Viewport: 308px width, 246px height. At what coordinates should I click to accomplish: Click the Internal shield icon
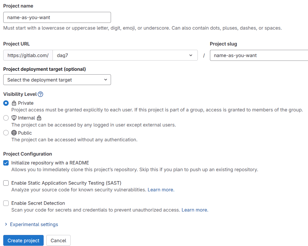click(x=14, y=118)
